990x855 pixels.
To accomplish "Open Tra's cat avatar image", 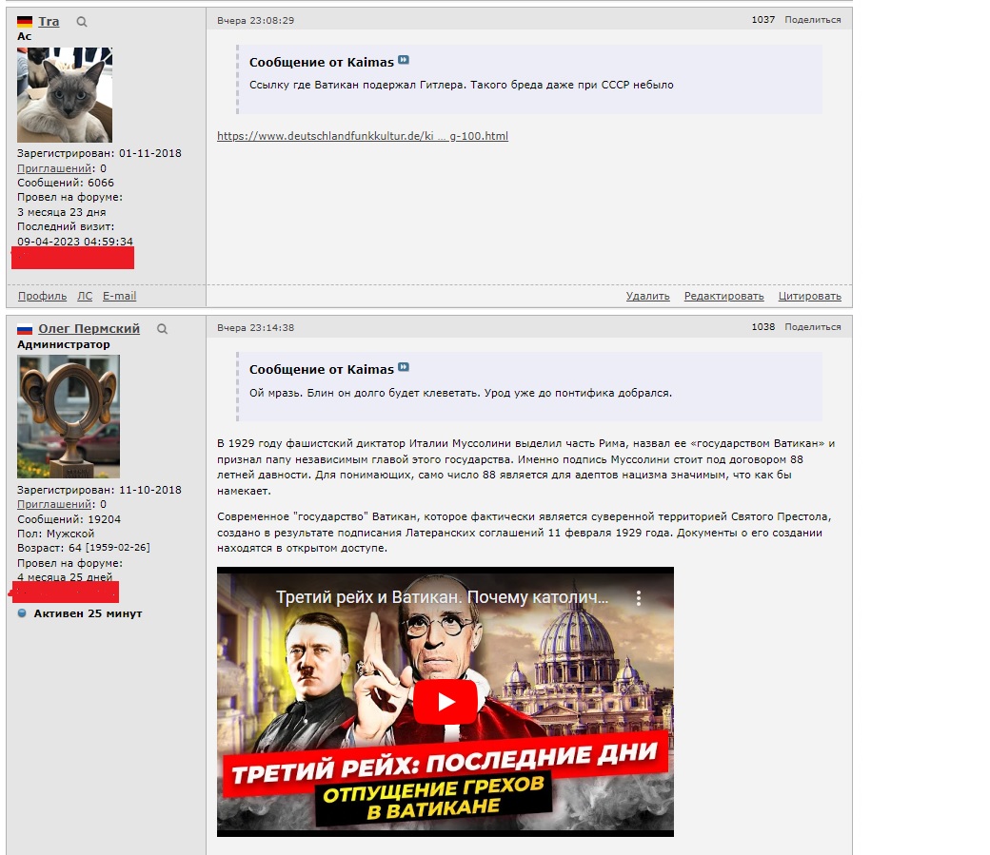I will (65, 95).
